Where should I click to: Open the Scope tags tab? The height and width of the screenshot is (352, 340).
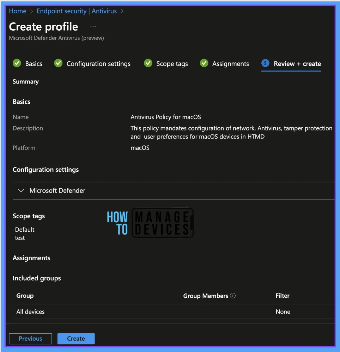tap(172, 64)
